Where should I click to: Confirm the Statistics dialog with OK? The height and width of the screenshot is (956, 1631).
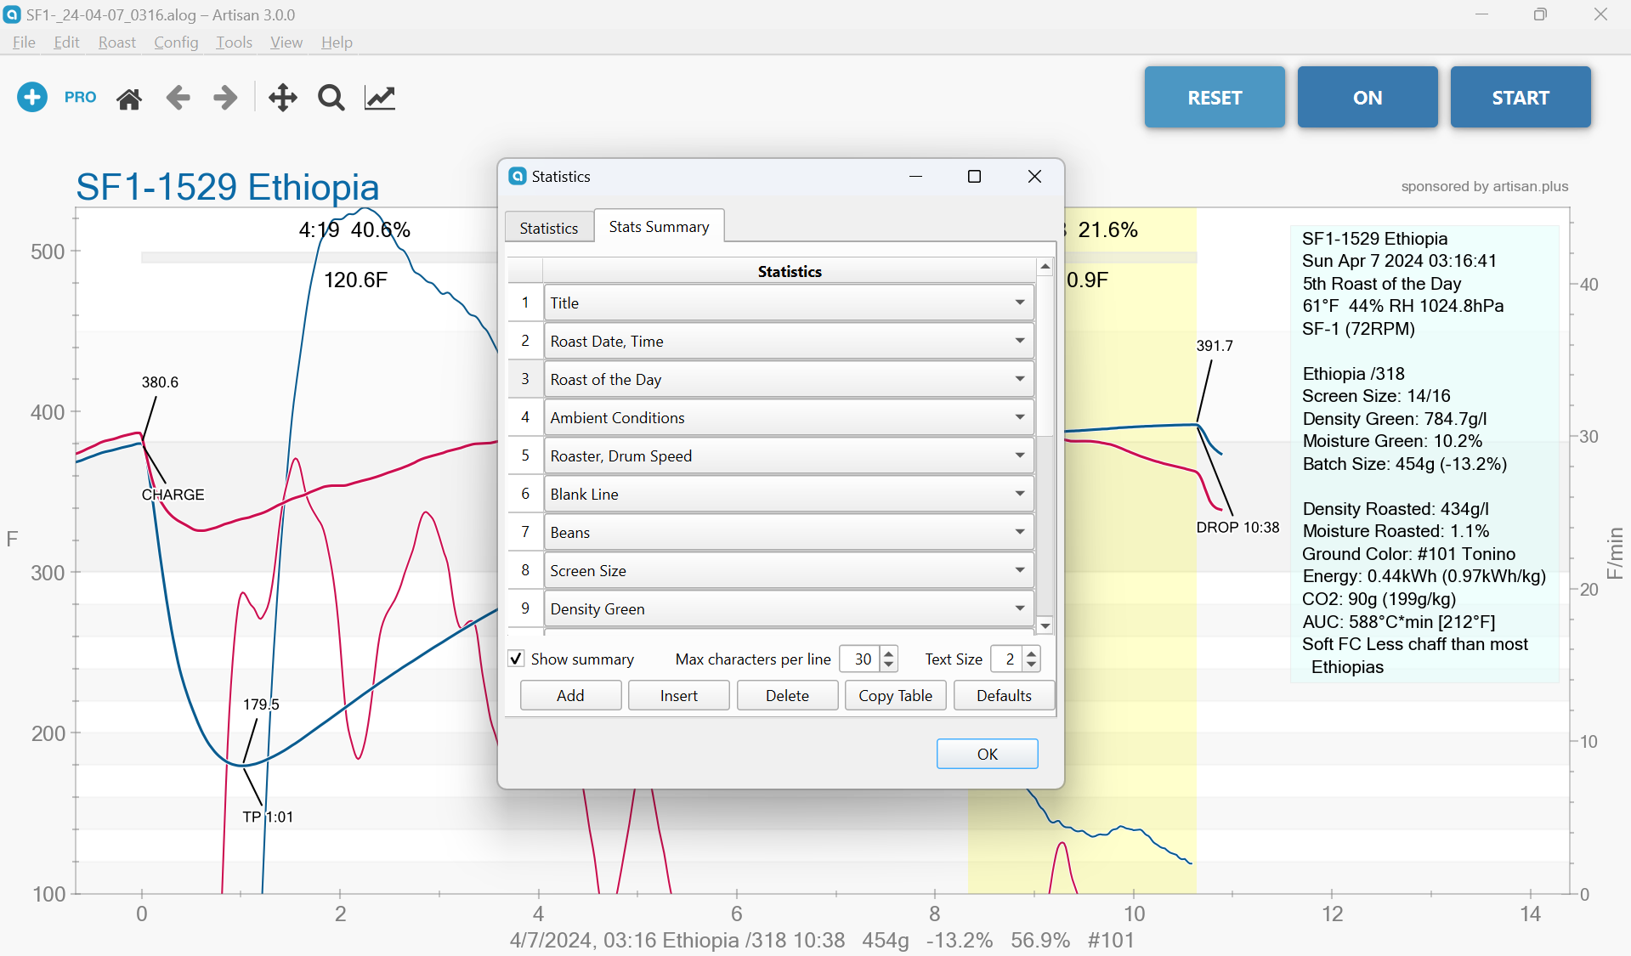coord(988,754)
